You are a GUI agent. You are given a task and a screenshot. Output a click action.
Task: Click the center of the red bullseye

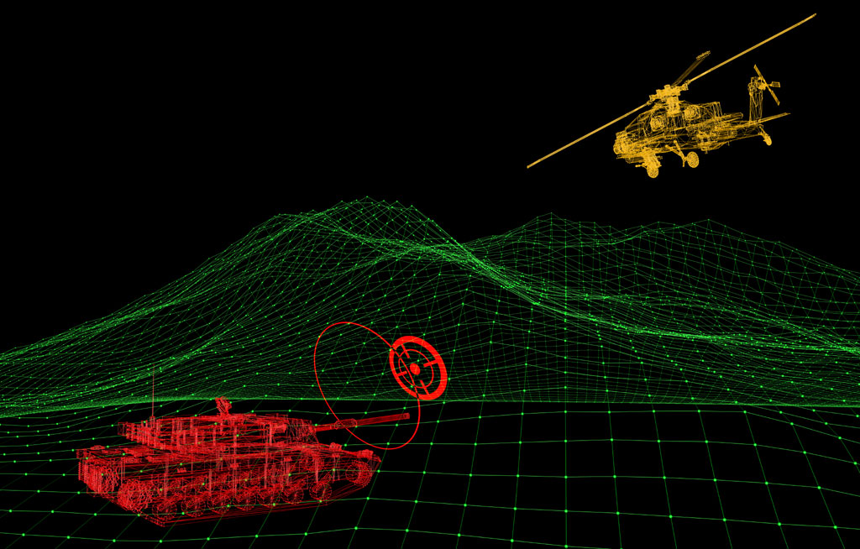(x=414, y=369)
